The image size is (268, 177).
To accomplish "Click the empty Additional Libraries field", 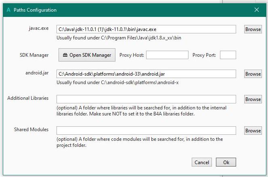I will coord(146,99).
